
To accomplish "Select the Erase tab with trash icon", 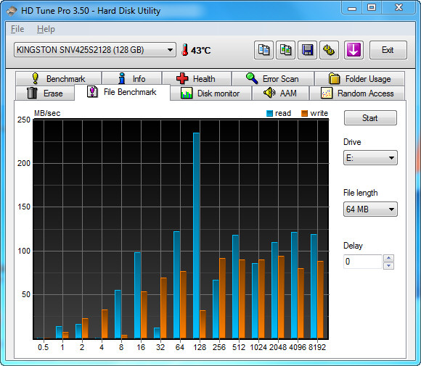I will click(45, 93).
